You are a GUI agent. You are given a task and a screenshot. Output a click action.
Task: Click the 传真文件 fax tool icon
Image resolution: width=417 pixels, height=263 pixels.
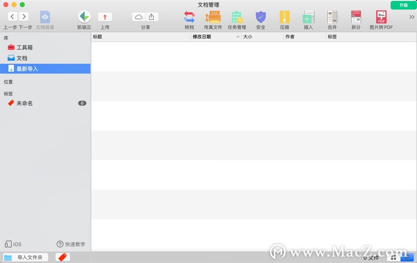click(x=213, y=18)
